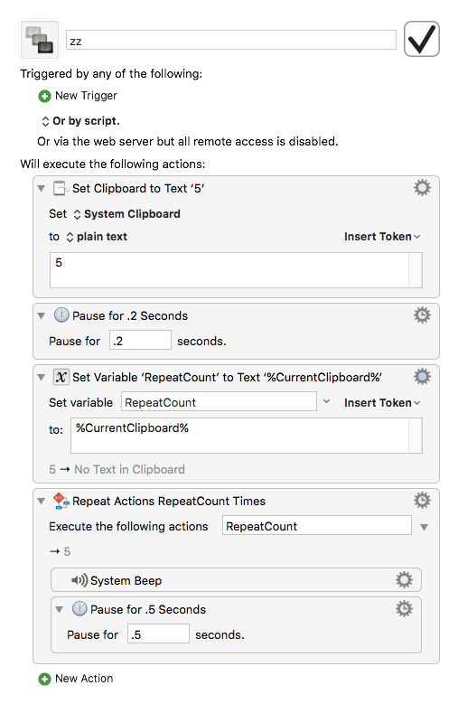Open Insert Token menu in Set Variable

pyautogui.click(x=382, y=403)
